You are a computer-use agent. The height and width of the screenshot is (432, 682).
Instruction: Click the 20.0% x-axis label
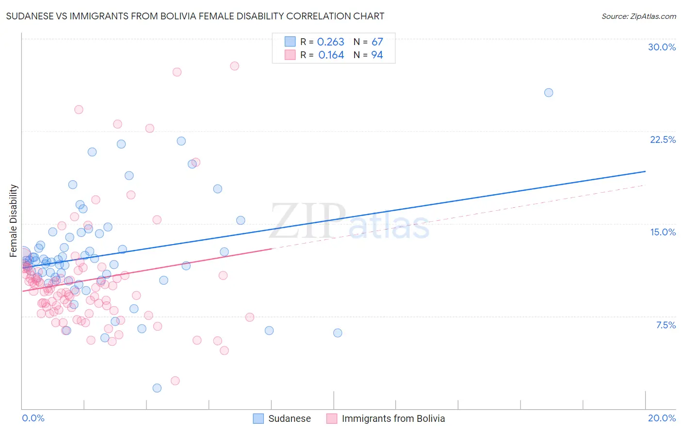(662, 418)
